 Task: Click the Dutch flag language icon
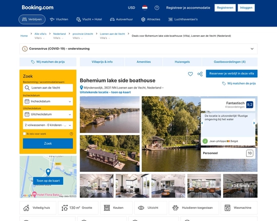(145, 8)
